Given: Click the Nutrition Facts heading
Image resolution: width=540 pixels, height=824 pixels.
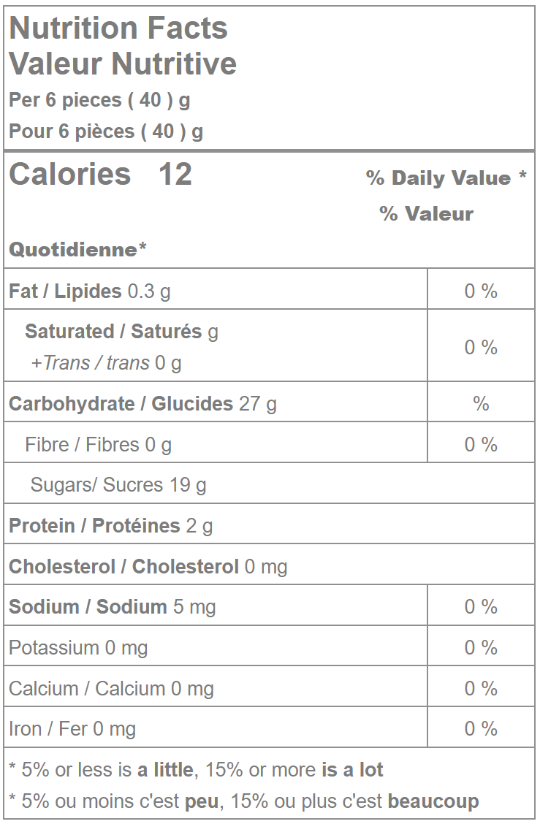Looking at the screenshot, I should [118, 28].
